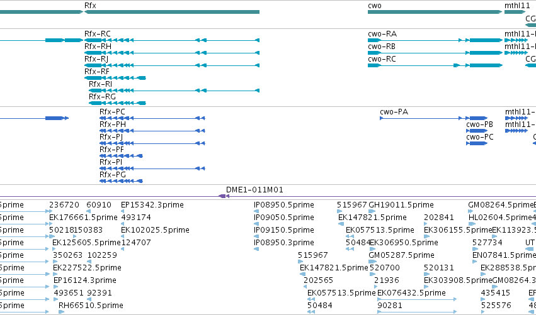
Task: Select the 202841 EST label
Action: click(x=439, y=218)
